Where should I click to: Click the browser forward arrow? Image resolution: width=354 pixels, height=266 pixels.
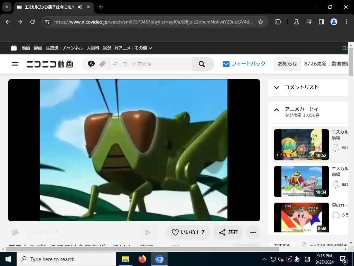20,22
